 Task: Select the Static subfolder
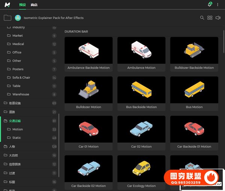(x=16, y=138)
